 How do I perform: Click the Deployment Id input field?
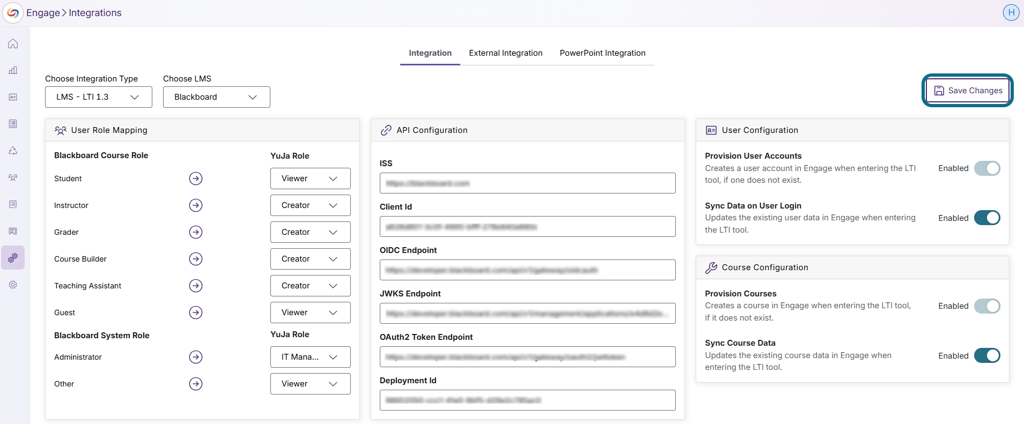(x=528, y=400)
